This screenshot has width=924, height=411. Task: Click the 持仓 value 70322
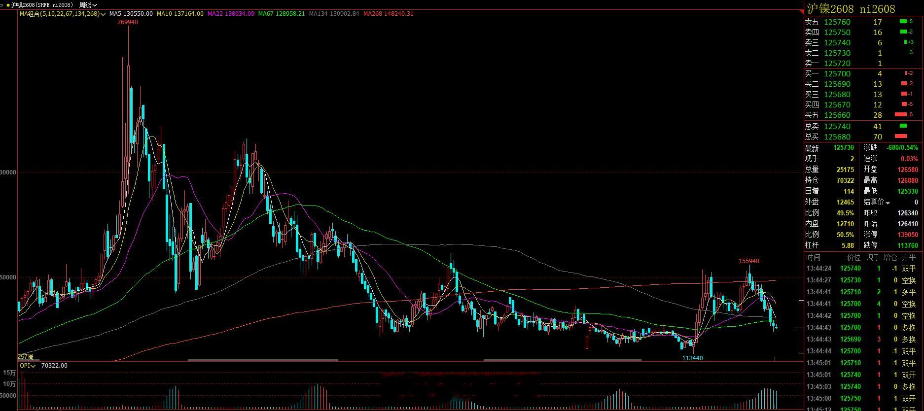(845, 180)
